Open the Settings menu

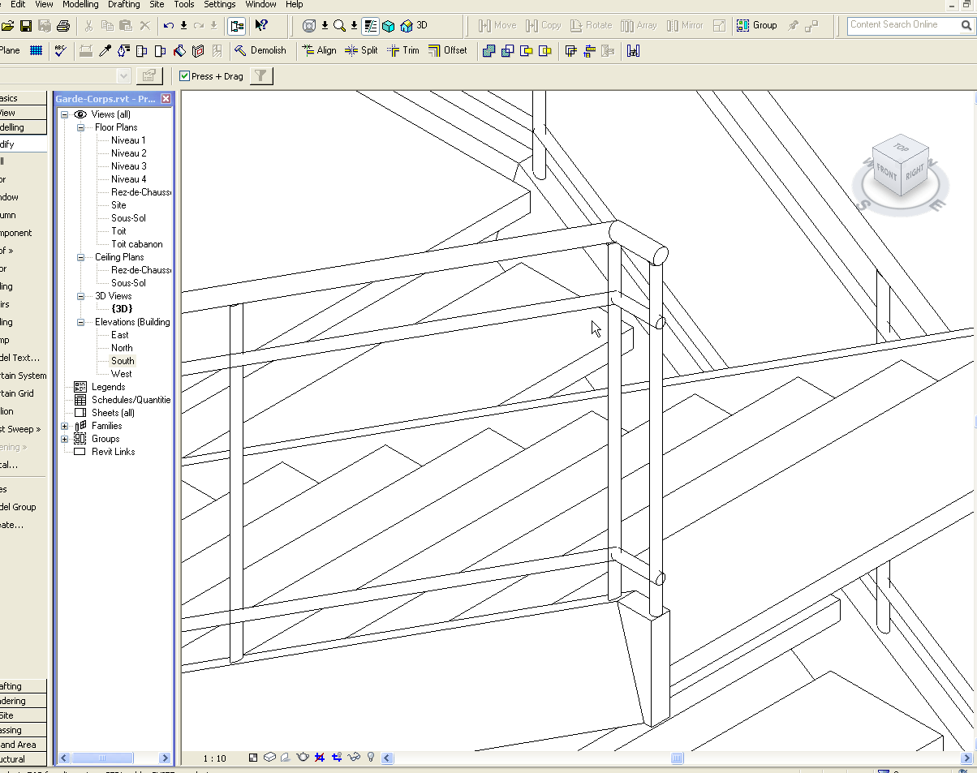[219, 5]
